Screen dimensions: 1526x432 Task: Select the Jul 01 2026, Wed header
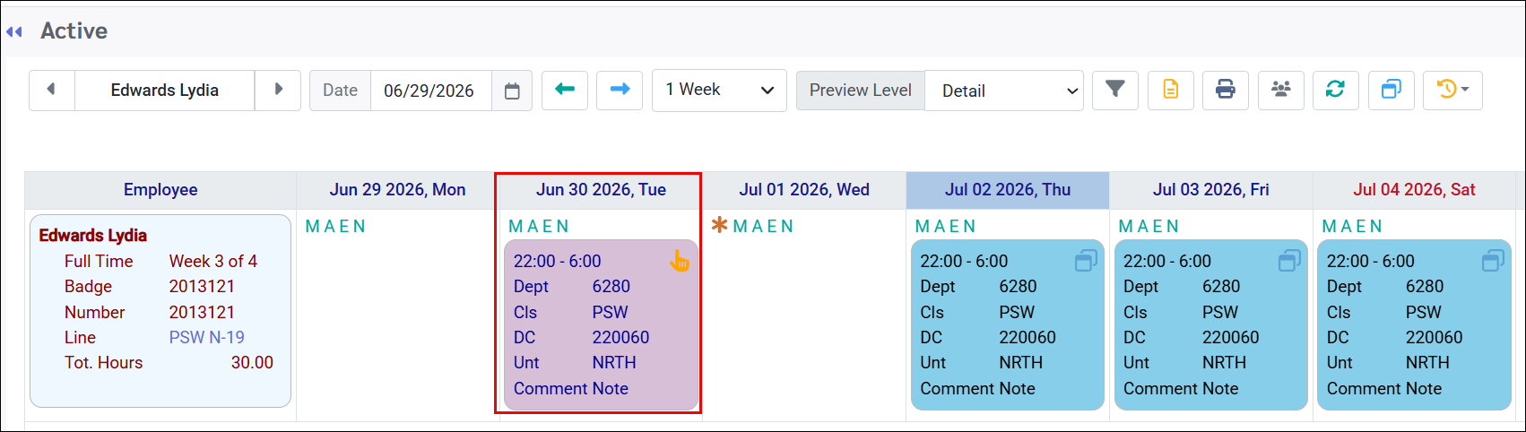(x=804, y=190)
